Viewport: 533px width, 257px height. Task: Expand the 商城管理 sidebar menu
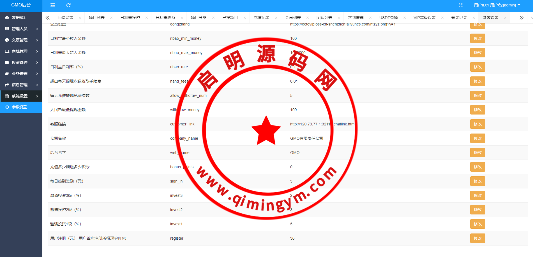point(21,51)
